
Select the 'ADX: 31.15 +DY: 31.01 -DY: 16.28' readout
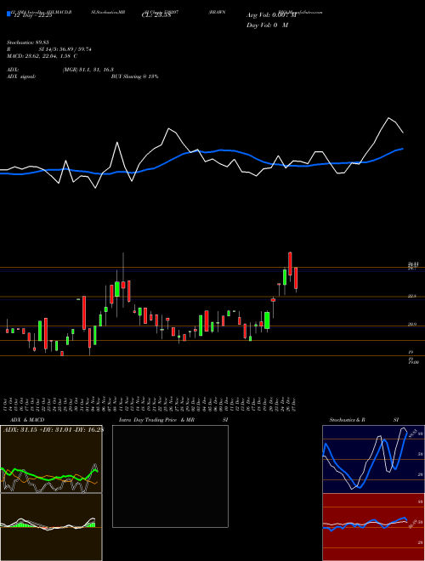click(54, 429)
